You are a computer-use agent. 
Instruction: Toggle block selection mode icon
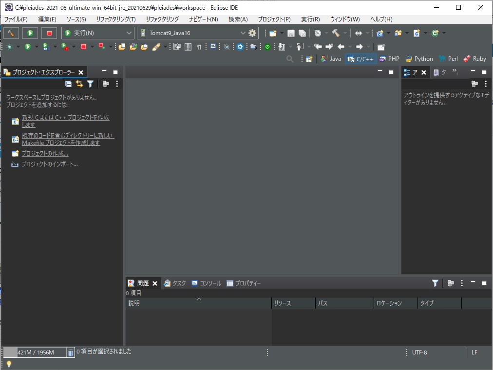pyautogui.click(x=188, y=47)
